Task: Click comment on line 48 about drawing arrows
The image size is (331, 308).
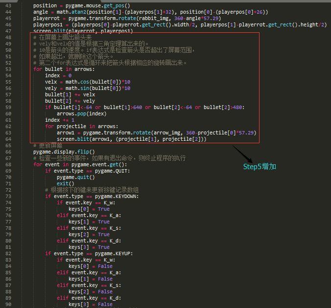Action: (x=63, y=38)
